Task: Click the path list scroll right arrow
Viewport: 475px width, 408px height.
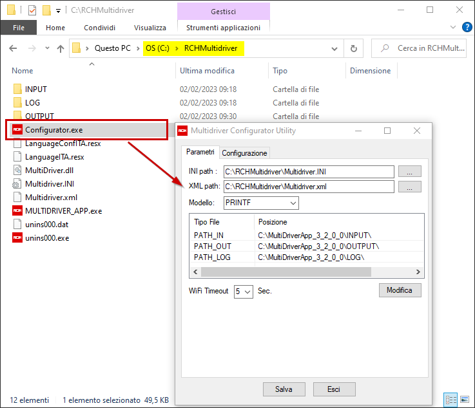Action: coord(418,272)
